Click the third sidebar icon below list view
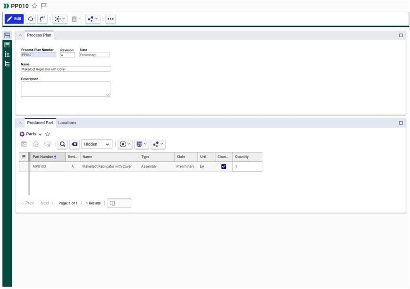 pyautogui.click(x=7, y=54)
